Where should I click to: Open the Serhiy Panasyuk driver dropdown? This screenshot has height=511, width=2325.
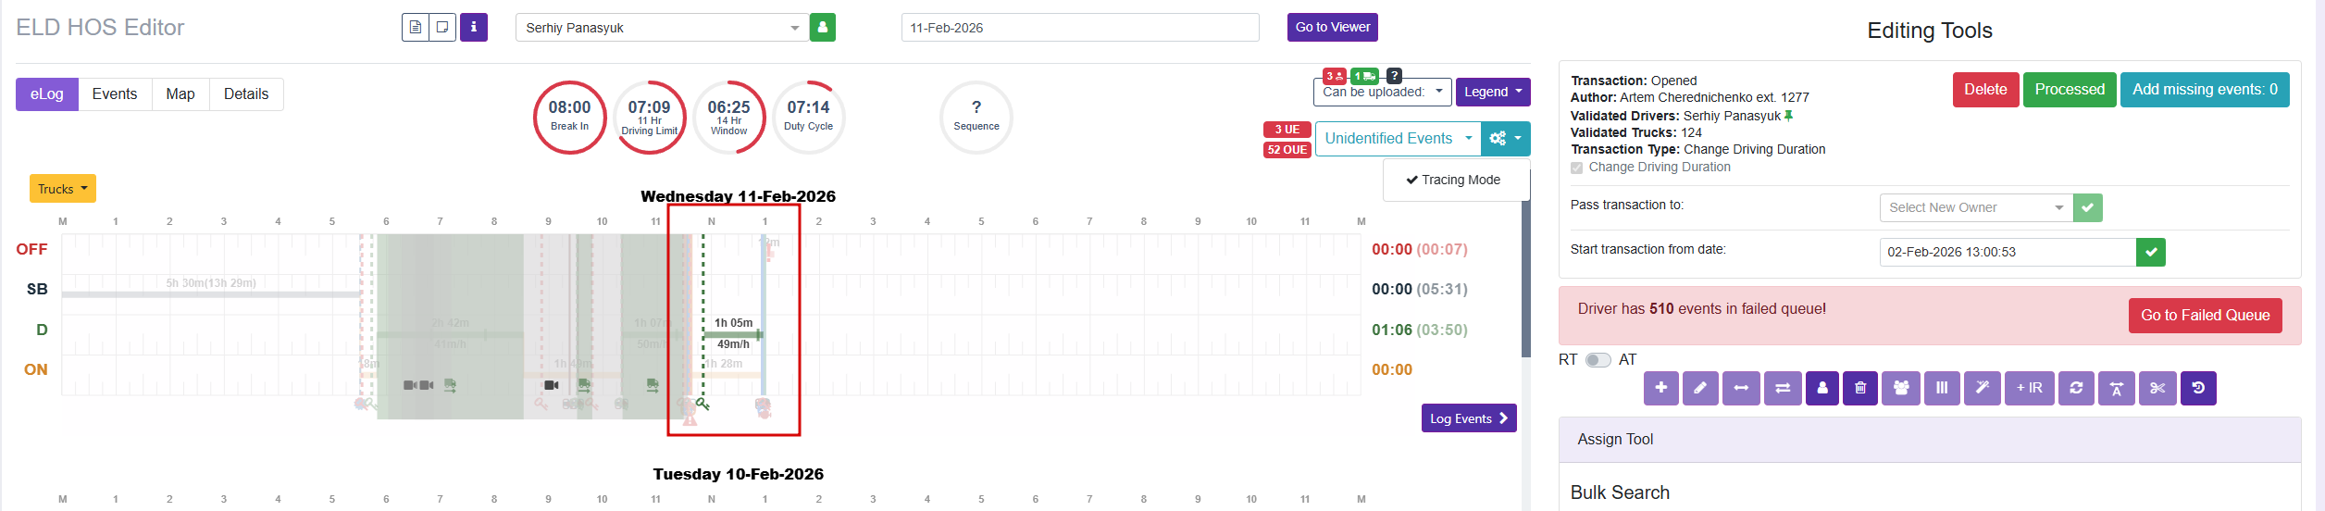click(x=661, y=28)
